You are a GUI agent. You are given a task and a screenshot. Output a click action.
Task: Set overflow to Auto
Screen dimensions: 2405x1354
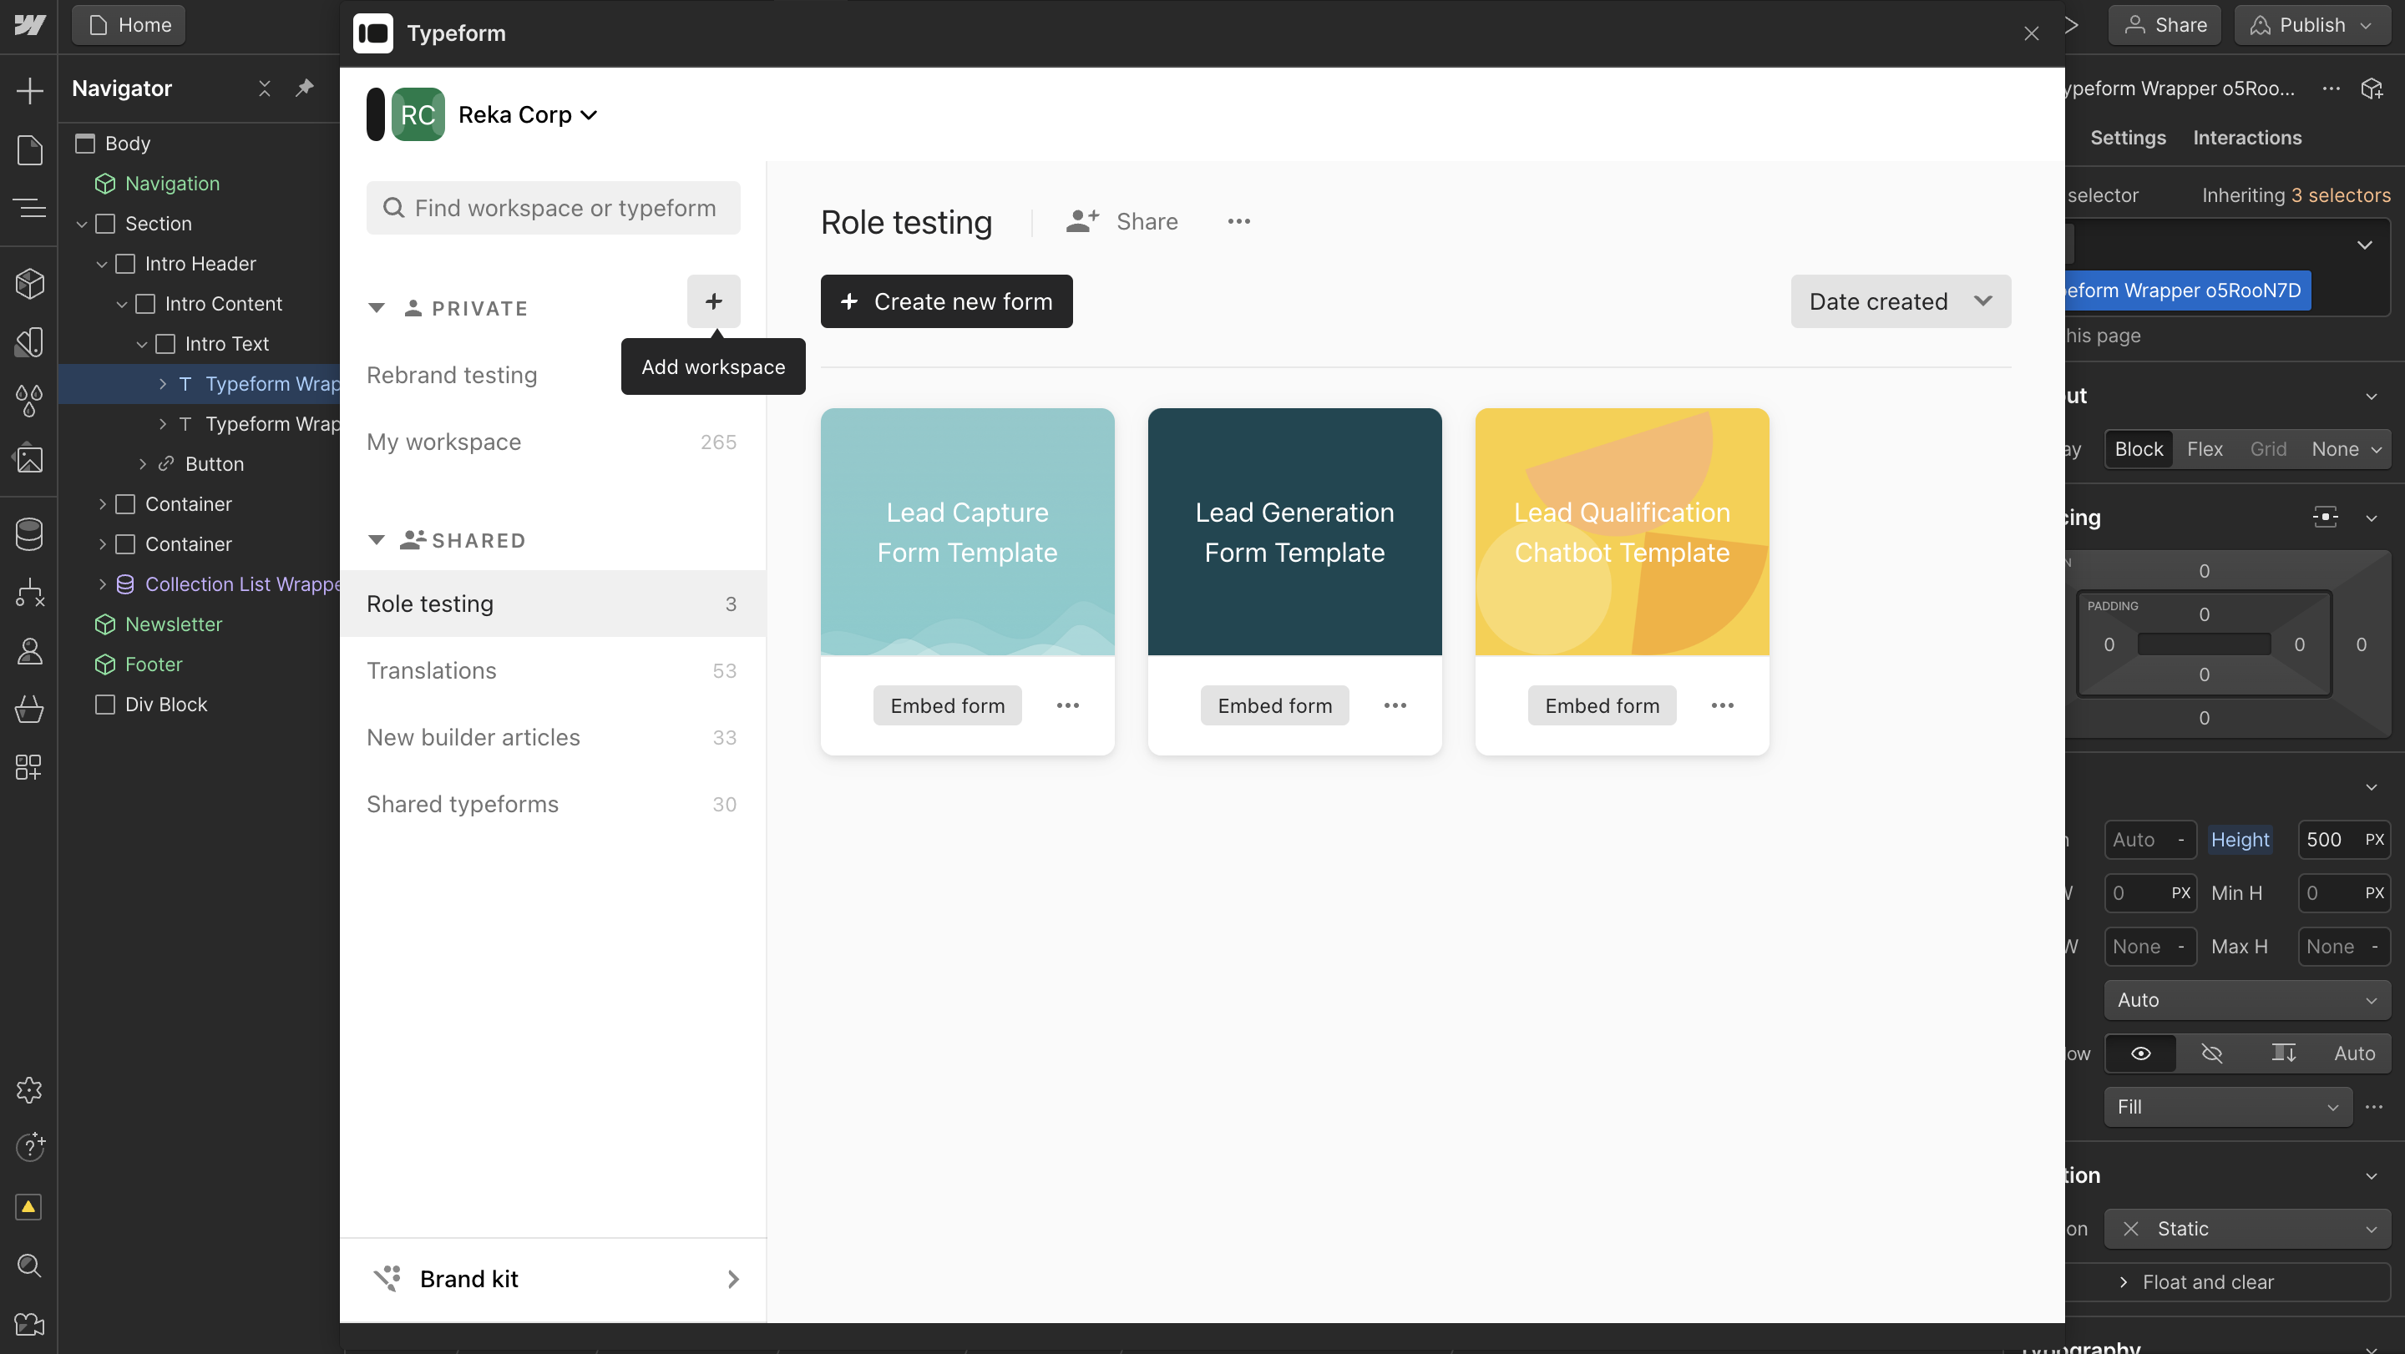(2354, 1053)
